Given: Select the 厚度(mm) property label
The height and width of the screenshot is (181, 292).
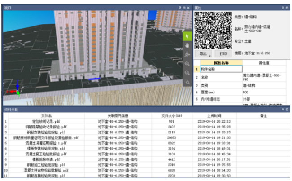Looking at the screenshot, I should click(x=208, y=92).
